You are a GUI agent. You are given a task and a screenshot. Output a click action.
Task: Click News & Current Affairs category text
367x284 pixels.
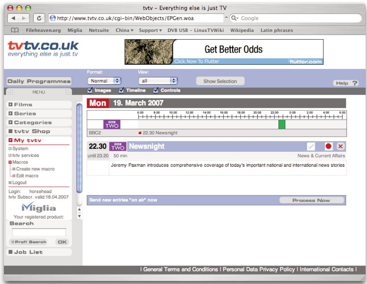321,156
